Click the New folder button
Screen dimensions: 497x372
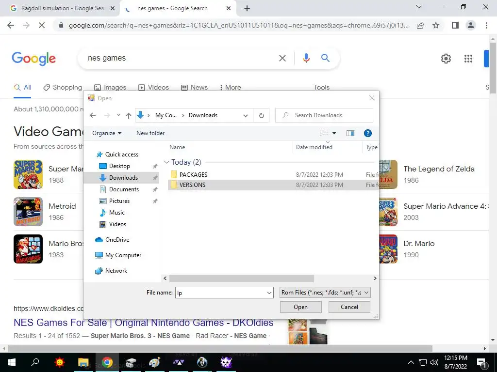pos(150,133)
